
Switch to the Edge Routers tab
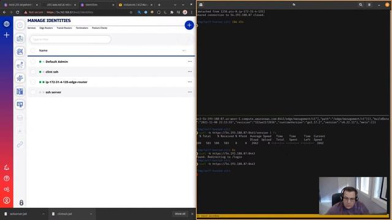pos(46,28)
